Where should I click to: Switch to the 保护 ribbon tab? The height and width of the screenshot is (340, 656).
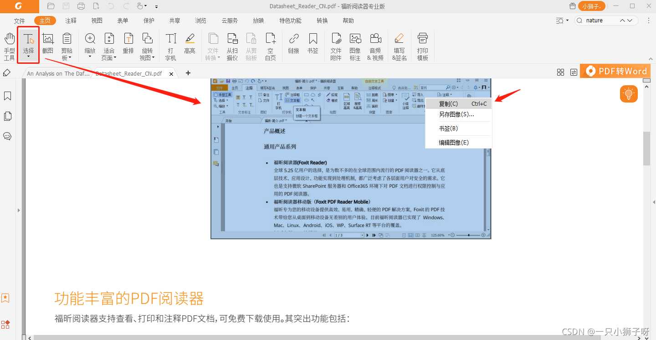[x=149, y=21]
